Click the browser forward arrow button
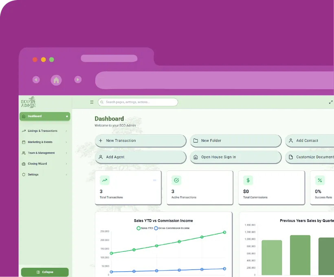Viewport: 334px width, 277px height. pyautogui.click(x=78, y=80)
